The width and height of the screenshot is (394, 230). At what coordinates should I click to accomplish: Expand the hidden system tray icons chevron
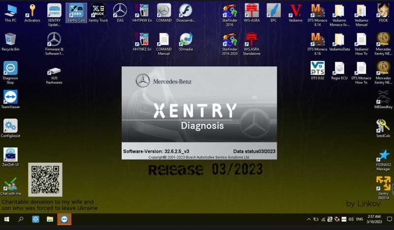[309, 219]
